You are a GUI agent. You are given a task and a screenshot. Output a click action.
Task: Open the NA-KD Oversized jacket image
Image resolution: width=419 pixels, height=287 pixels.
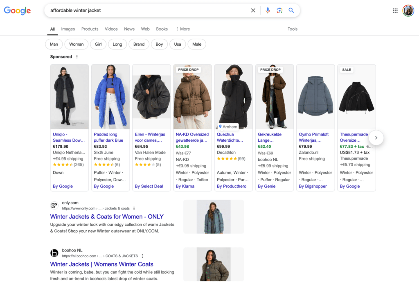tap(192, 97)
